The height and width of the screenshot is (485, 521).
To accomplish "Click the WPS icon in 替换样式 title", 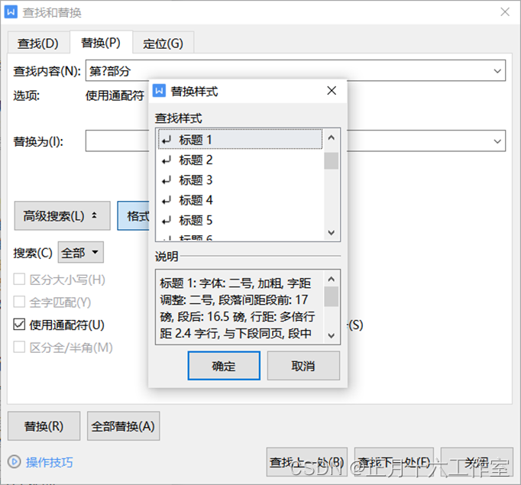I will coord(159,90).
